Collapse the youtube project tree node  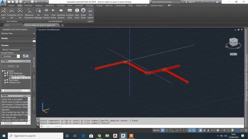tap(3, 71)
